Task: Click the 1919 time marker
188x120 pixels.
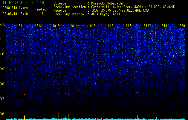Action: point(163,26)
